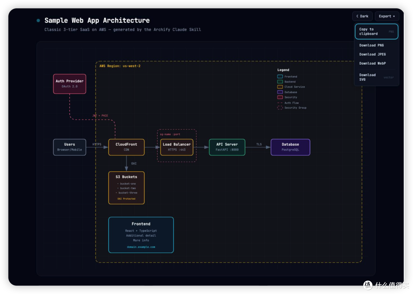Viewport: 413px width, 294px height.
Task: Click the Security Group legend dashed box
Action: 280,107
